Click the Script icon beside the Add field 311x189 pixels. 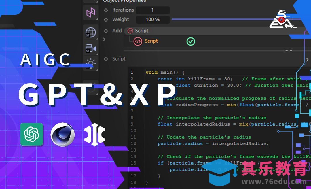(130, 31)
